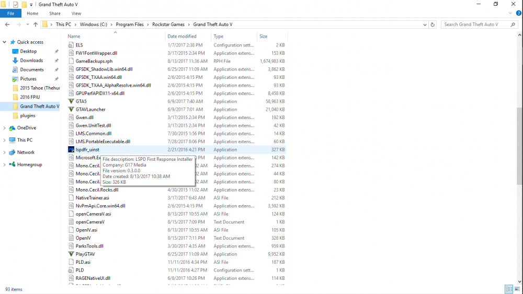Select the GTAVLauncher application icon
The image size is (523, 294).
pyautogui.click(x=71, y=109)
